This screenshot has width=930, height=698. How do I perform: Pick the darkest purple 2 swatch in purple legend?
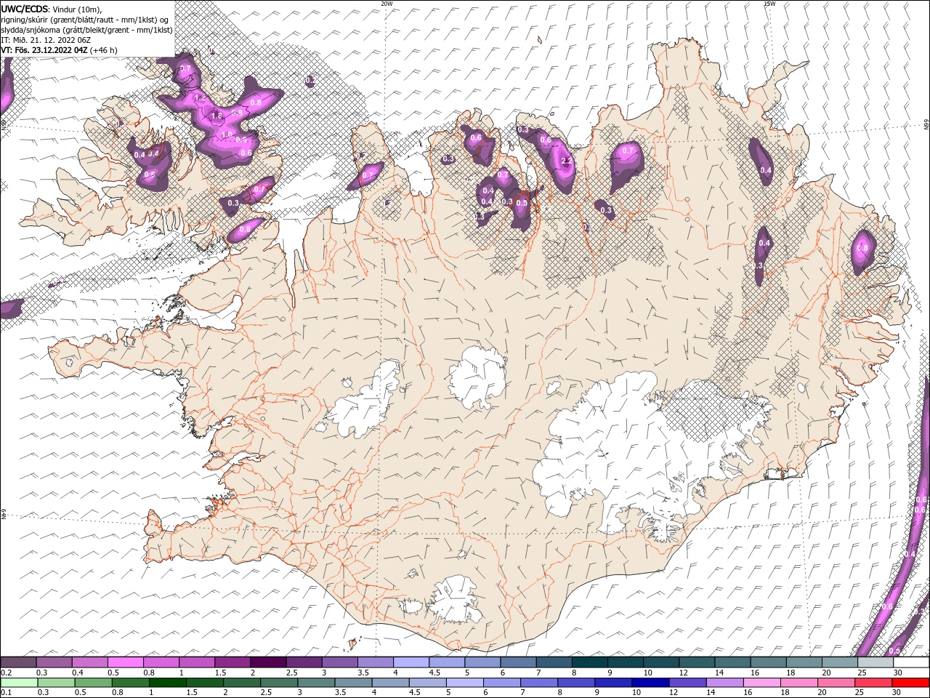coord(267,662)
